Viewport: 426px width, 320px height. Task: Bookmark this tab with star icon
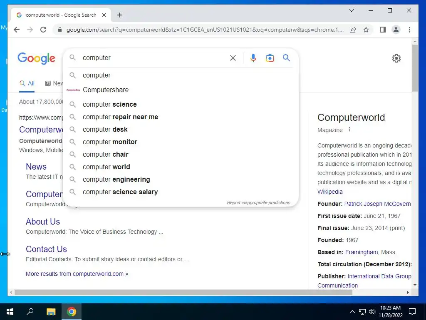pos(366,30)
